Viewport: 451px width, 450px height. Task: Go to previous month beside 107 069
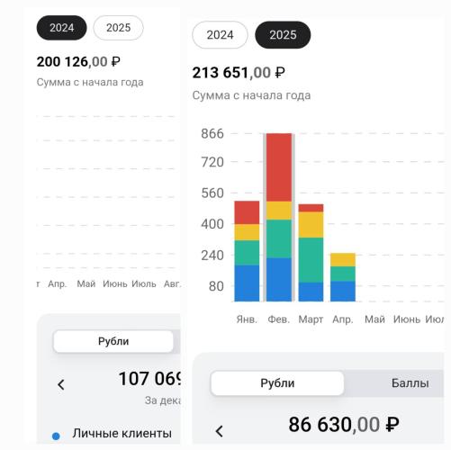tap(61, 384)
